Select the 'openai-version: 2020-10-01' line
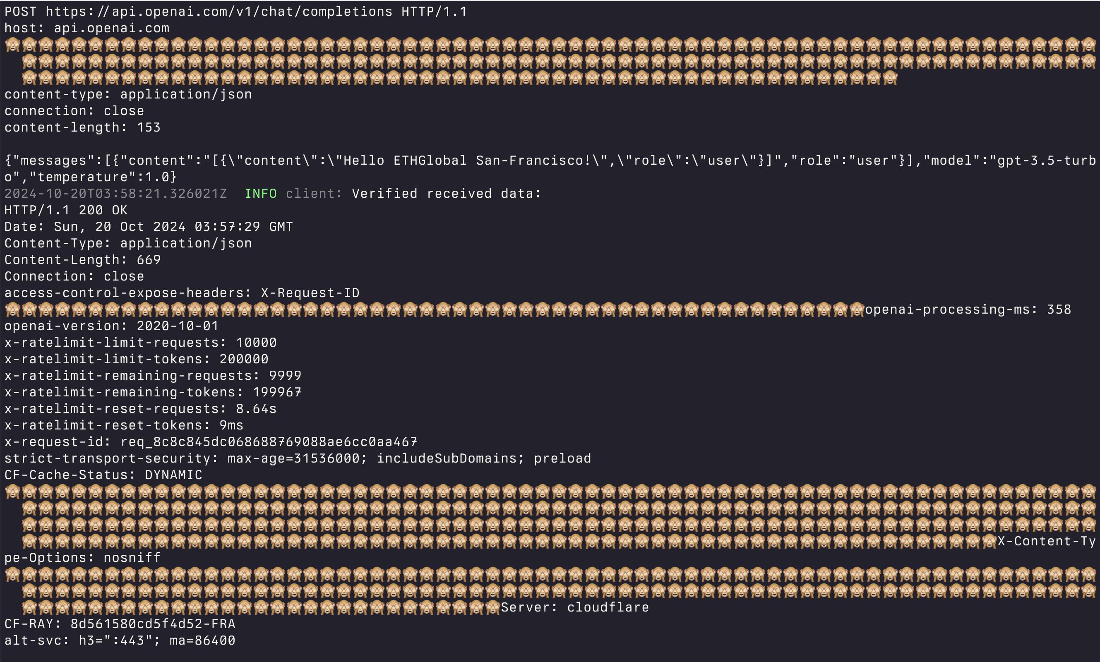The width and height of the screenshot is (1100, 662). 111,326
